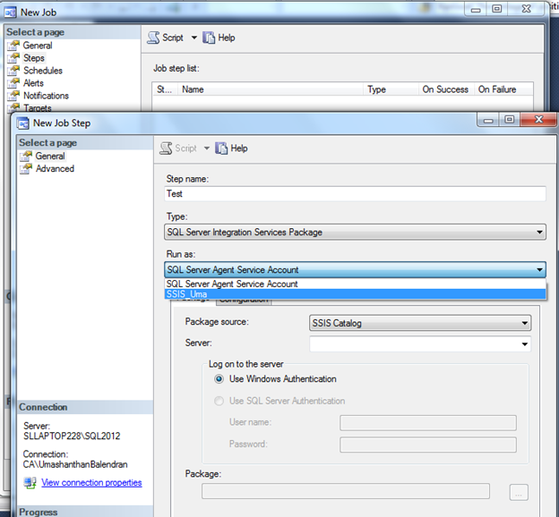Screen dimensions: 559x517
Task: Open Notifications page in New Job window
Action: (x=46, y=96)
